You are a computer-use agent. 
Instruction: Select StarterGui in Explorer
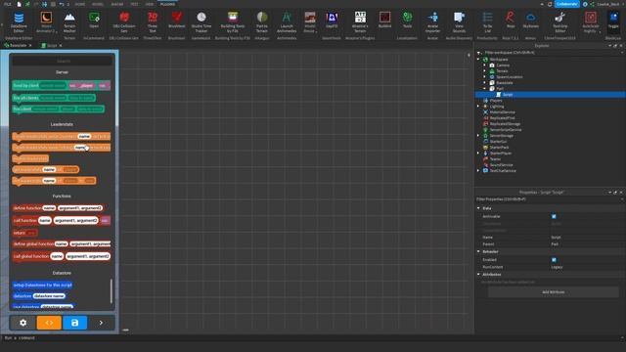[x=498, y=141]
